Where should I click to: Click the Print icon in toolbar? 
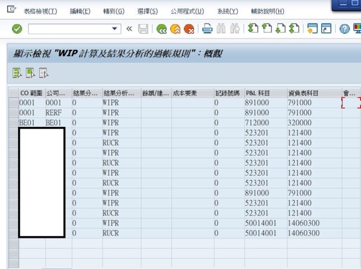207,29
